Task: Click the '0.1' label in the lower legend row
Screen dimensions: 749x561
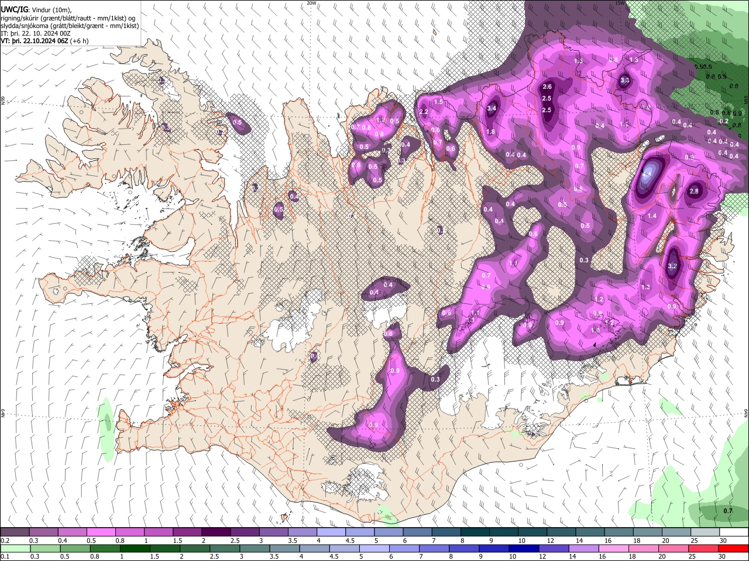Action: coord(5,557)
